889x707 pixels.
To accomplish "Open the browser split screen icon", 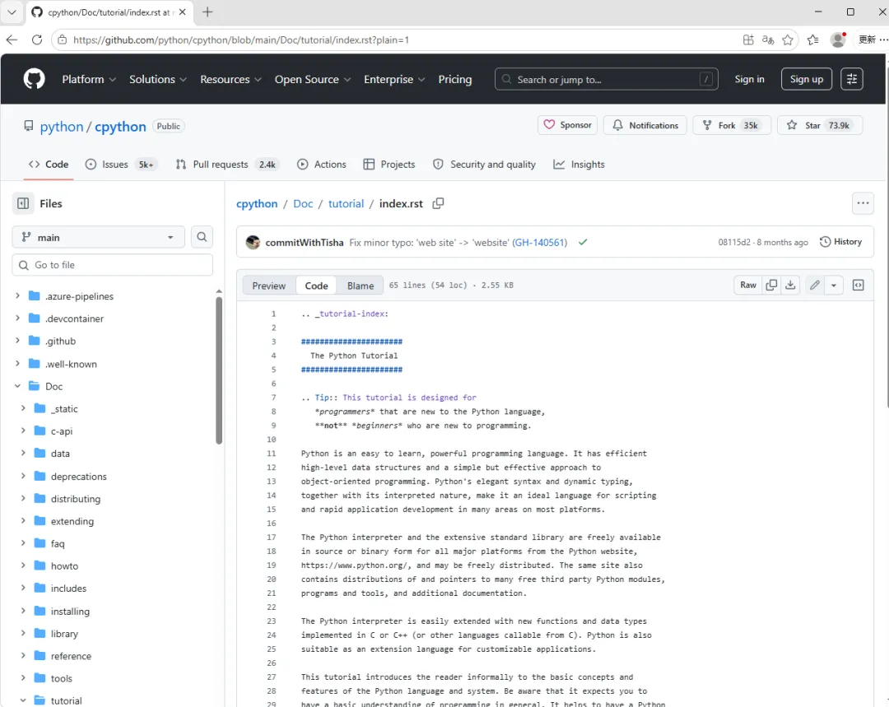I will (748, 40).
